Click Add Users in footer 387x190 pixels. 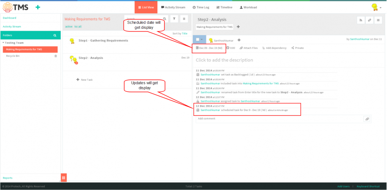tap(343, 187)
